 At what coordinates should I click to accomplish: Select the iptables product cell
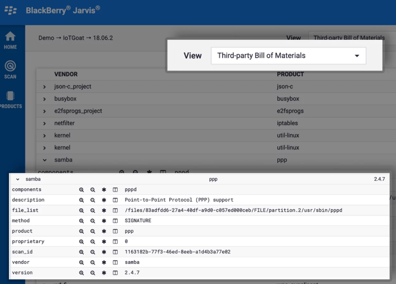(x=288, y=123)
